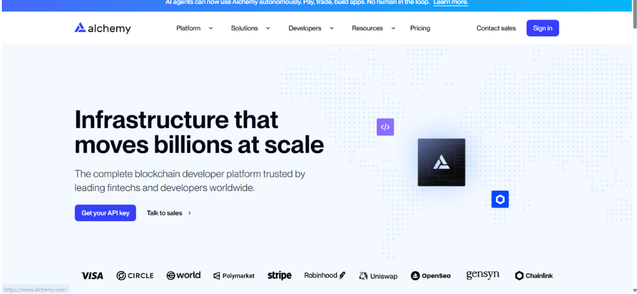Click the Circle logo

coord(135,276)
